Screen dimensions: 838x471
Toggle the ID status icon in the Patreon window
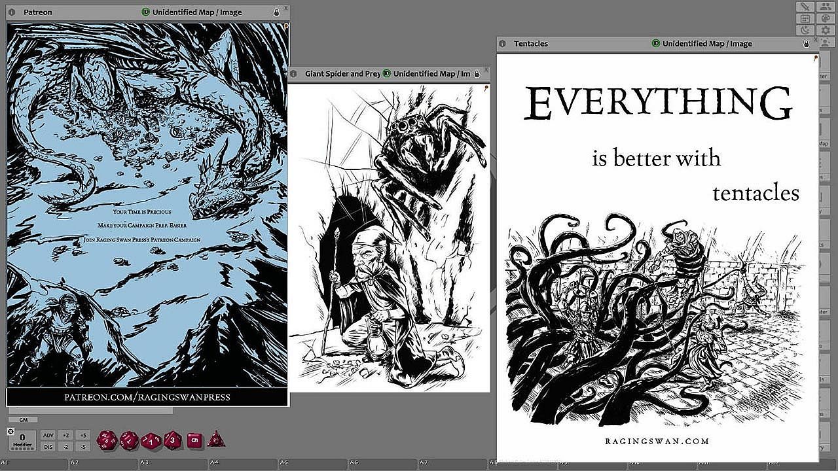point(145,12)
